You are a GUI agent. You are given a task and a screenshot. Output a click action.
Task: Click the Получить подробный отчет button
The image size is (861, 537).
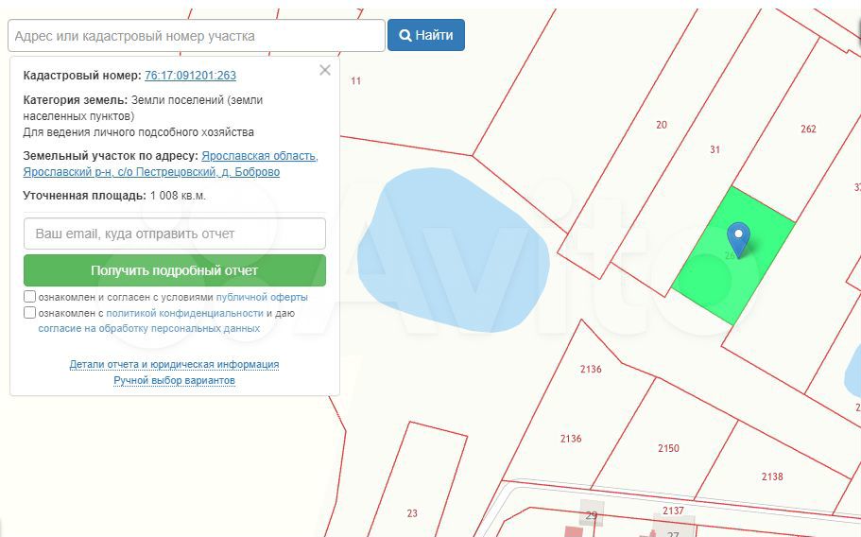(175, 270)
